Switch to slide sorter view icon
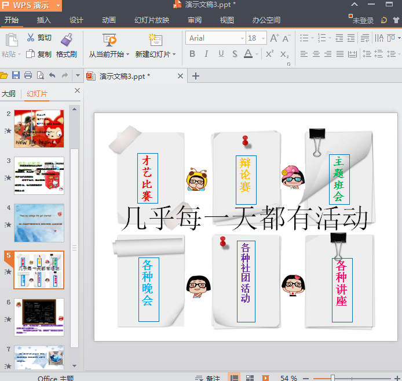Image resolution: width=402 pixels, height=381 pixels. (x=250, y=378)
